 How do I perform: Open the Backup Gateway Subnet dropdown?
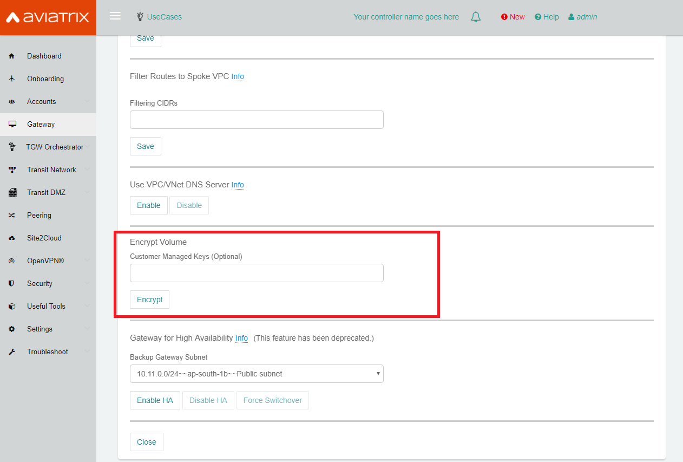(x=257, y=374)
